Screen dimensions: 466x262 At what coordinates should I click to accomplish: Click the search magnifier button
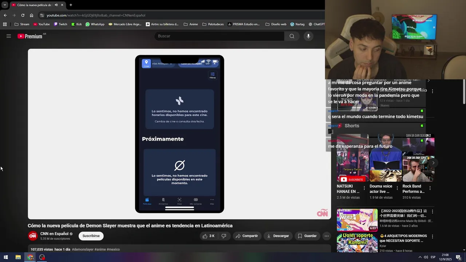click(x=292, y=36)
